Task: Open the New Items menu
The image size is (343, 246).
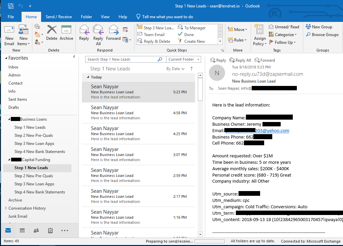Action: pyautogui.click(x=23, y=35)
